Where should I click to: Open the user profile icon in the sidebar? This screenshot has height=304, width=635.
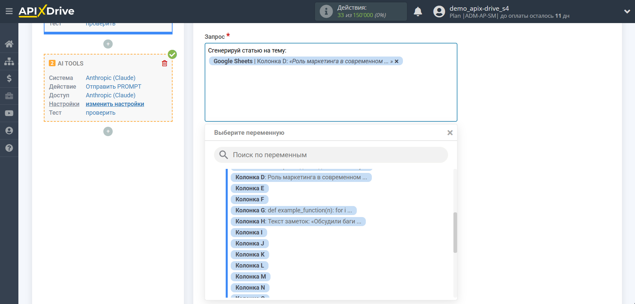coord(9,131)
